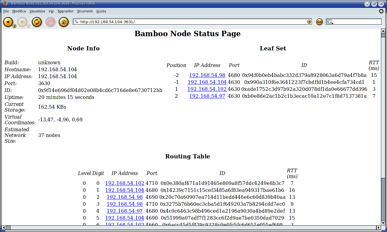Open the Modifica menu
The width and height of the screenshot is (387, 232).
click(19, 11)
